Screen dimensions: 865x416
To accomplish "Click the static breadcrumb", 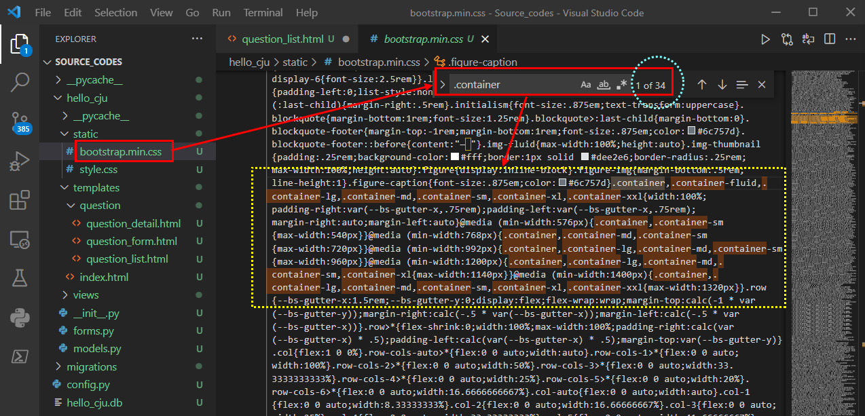I will pos(295,62).
